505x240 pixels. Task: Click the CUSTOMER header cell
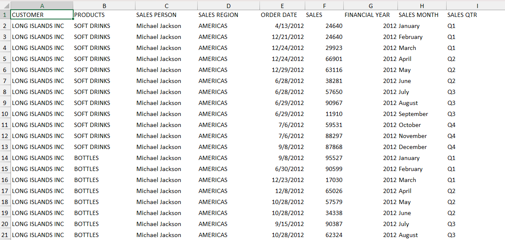(42, 15)
